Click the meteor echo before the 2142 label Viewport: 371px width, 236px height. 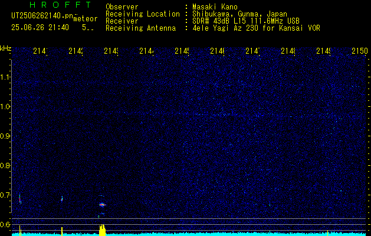(x=62, y=199)
